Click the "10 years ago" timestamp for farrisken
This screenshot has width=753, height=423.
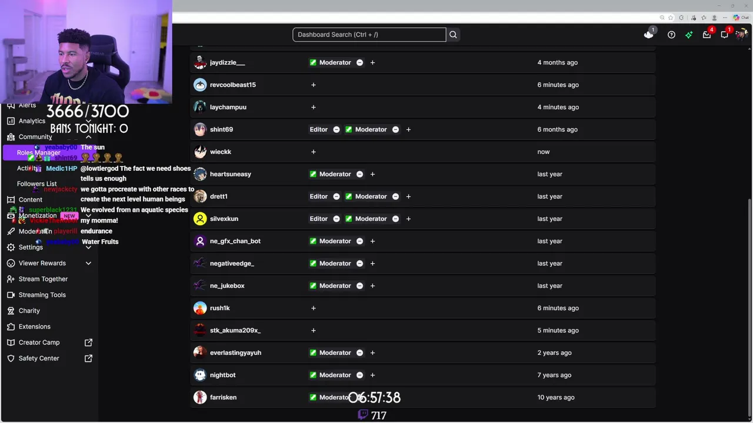[x=556, y=397]
